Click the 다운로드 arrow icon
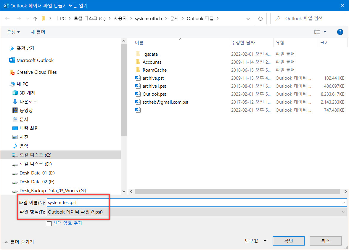 point(15,102)
